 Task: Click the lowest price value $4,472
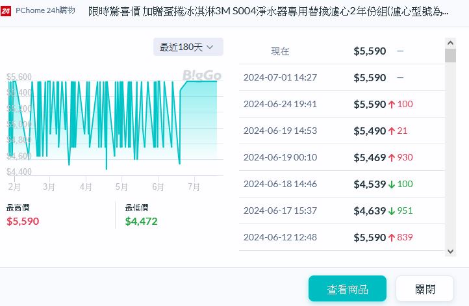point(141,221)
